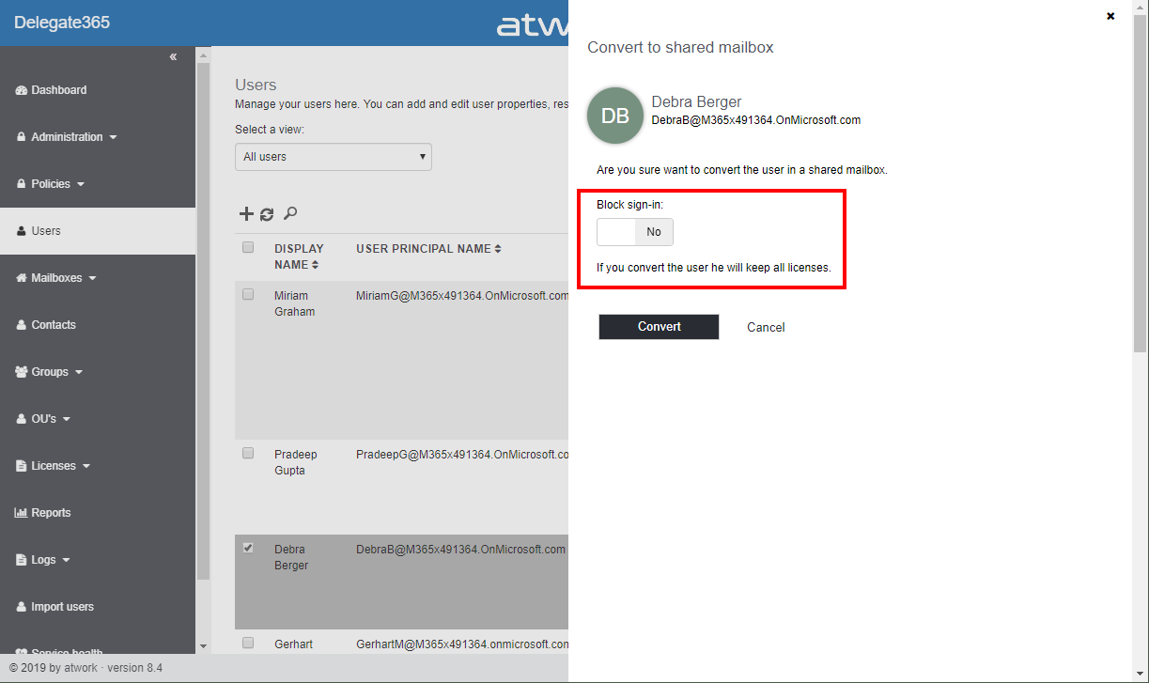Image resolution: width=1149 pixels, height=683 pixels.
Task: Close the Convert to shared mailbox panel
Action: point(1110,16)
